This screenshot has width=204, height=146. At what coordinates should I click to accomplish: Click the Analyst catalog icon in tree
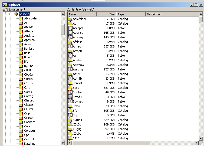(21, 36)
